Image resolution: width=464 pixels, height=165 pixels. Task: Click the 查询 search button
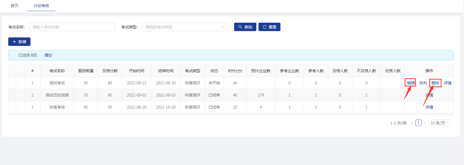tap(245, 27)
